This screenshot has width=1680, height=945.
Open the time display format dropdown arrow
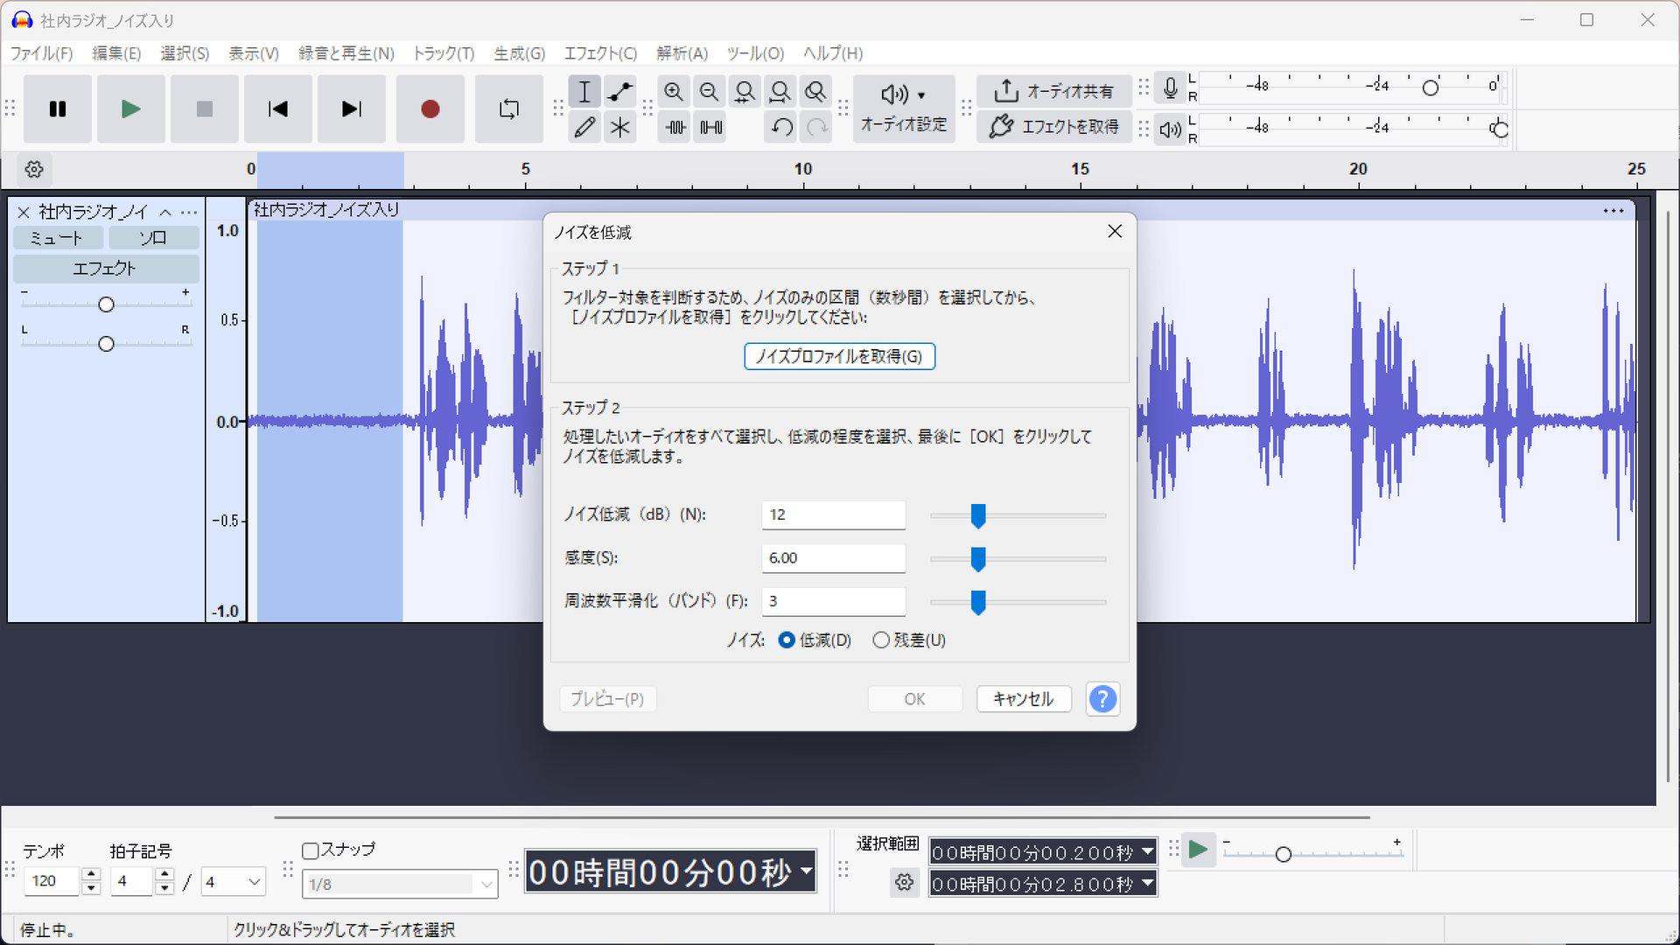pos(807,872)
